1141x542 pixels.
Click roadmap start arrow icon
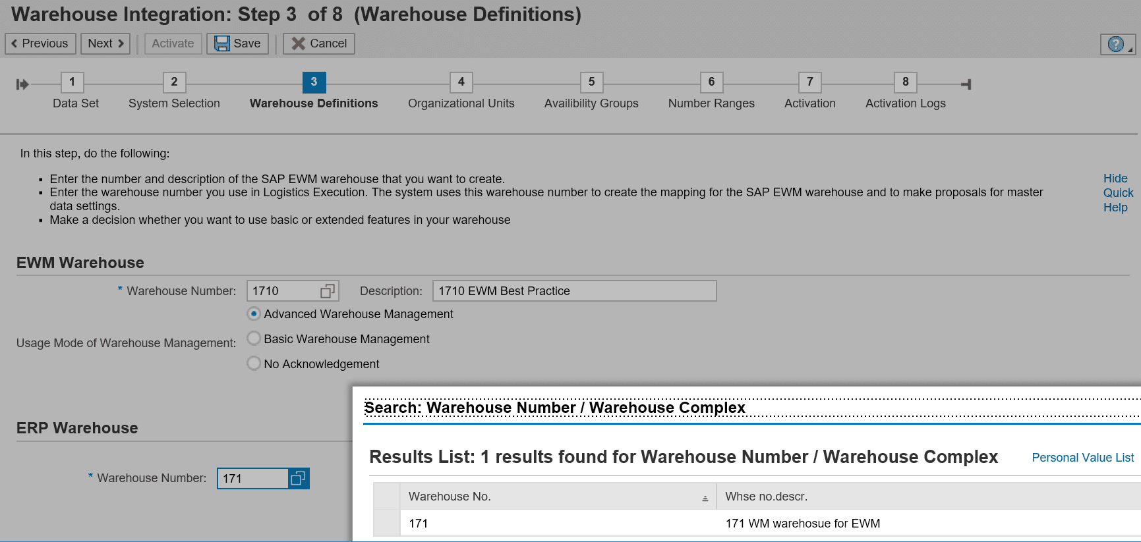click(x=22, y=84)
